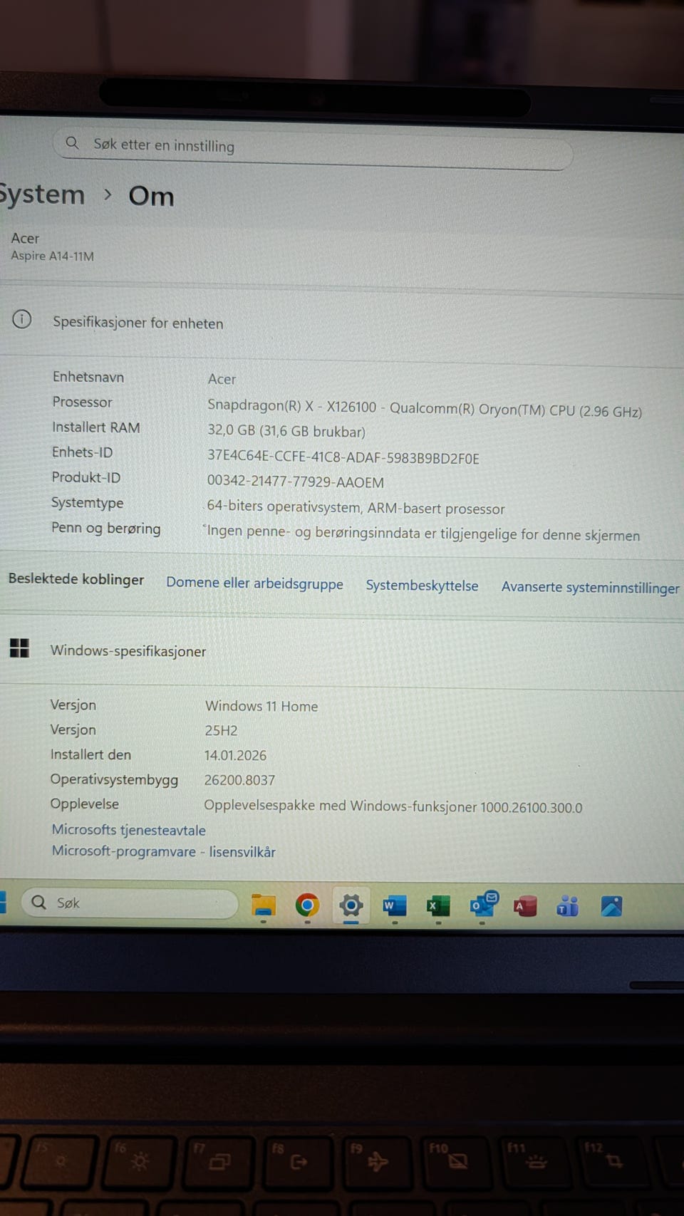Open Outlook from the taskbar
This screenshot has width=684, height=1216.
point(483,905)
